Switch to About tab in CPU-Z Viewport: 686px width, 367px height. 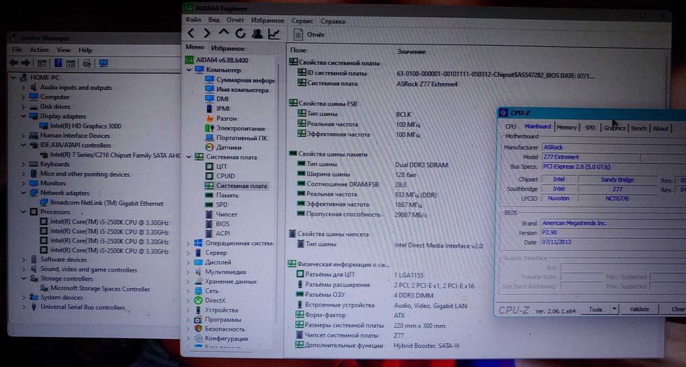661,128
